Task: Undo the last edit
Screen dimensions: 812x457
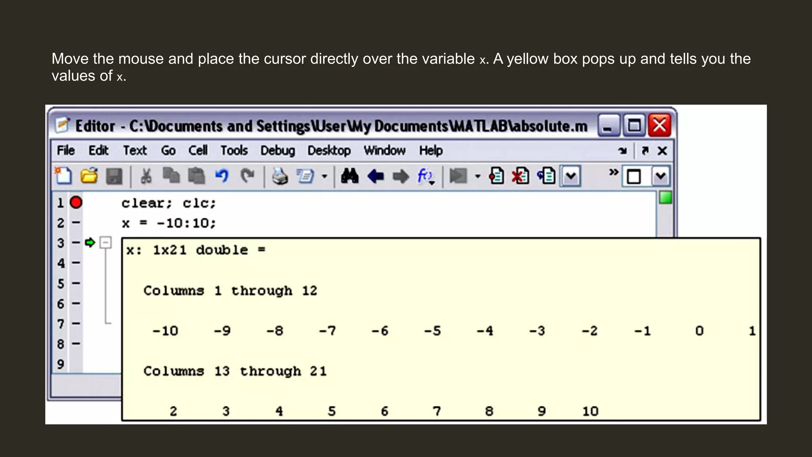Action: point(222,176)
